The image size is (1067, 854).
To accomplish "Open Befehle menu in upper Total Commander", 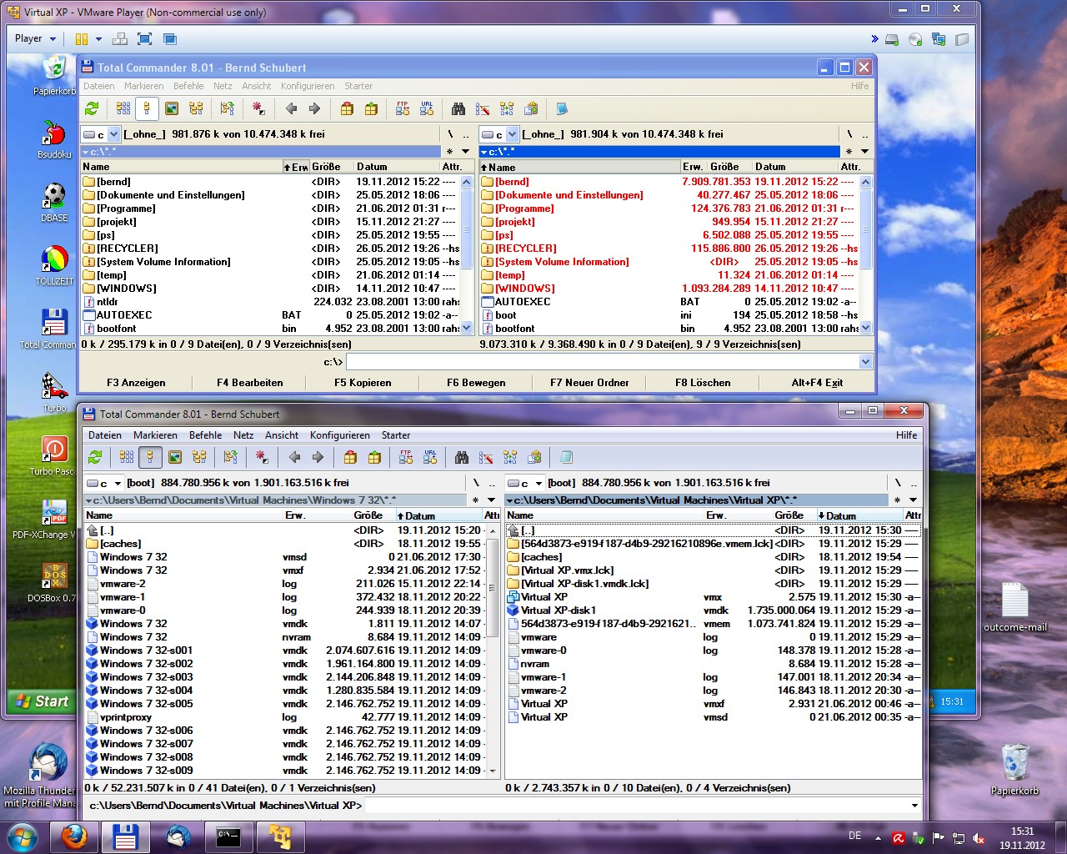I will pyautogui.click(x=188, y=86).
